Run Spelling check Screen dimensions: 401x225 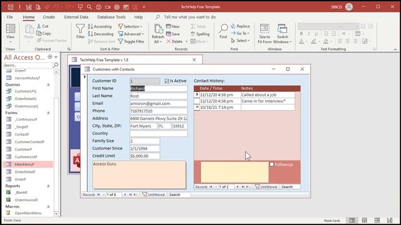tap(200, 34)
